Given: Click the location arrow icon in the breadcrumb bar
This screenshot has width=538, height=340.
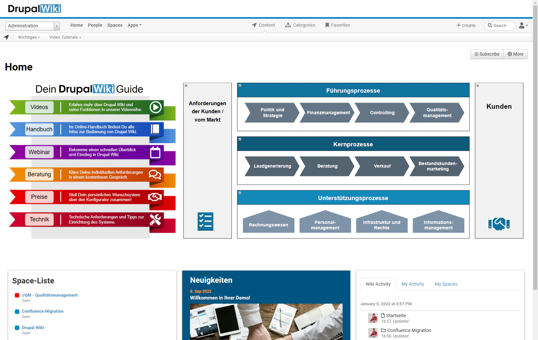Looking at the screenshot, I should (6, 37).
